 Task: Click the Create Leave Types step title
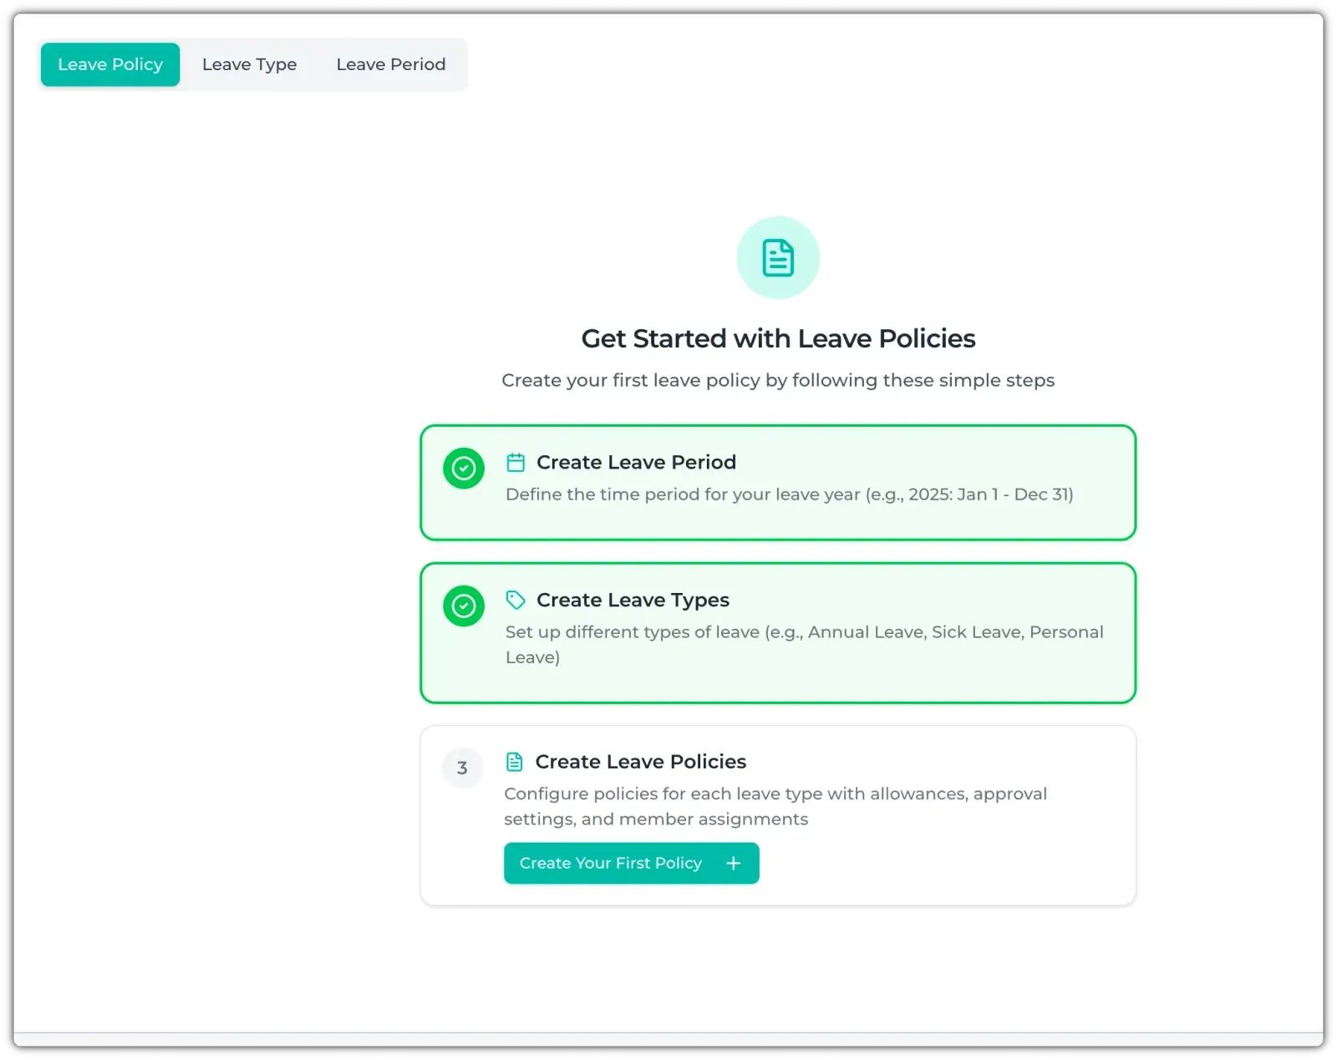coord(633,600)
